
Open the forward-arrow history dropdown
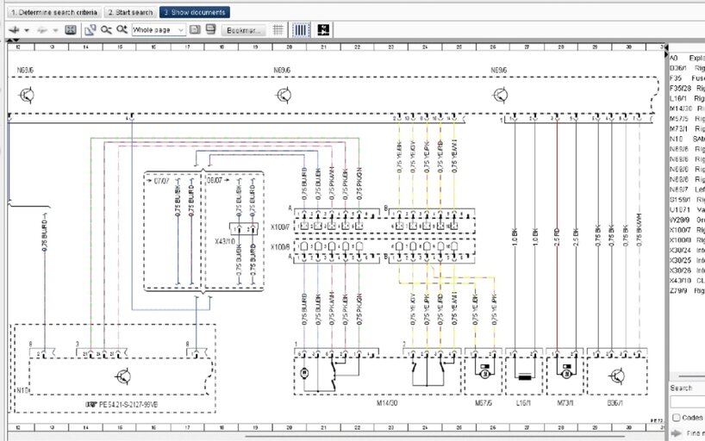(56, 30)
